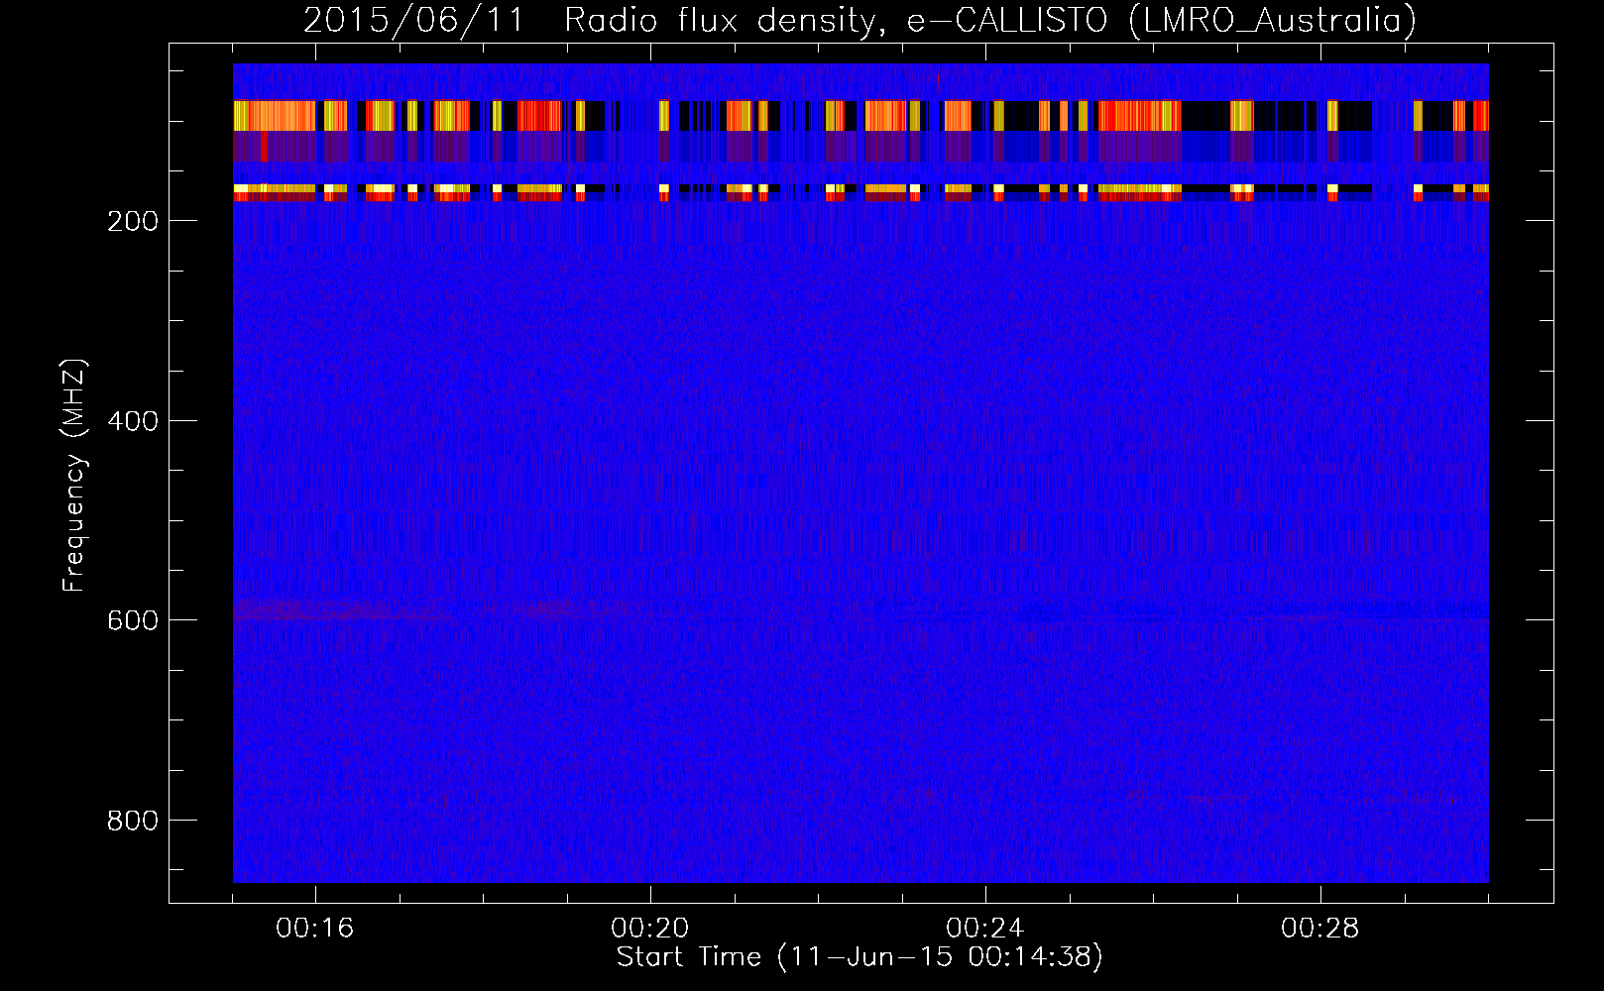The width and height of the screenshot is (1604, 991).
Task: Click the 400 frequency tick label
Action: (132, 421)
